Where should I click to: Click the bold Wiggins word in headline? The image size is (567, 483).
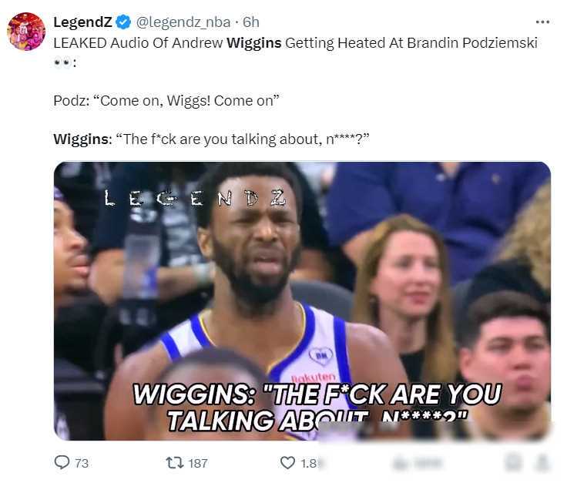point(254,43)
